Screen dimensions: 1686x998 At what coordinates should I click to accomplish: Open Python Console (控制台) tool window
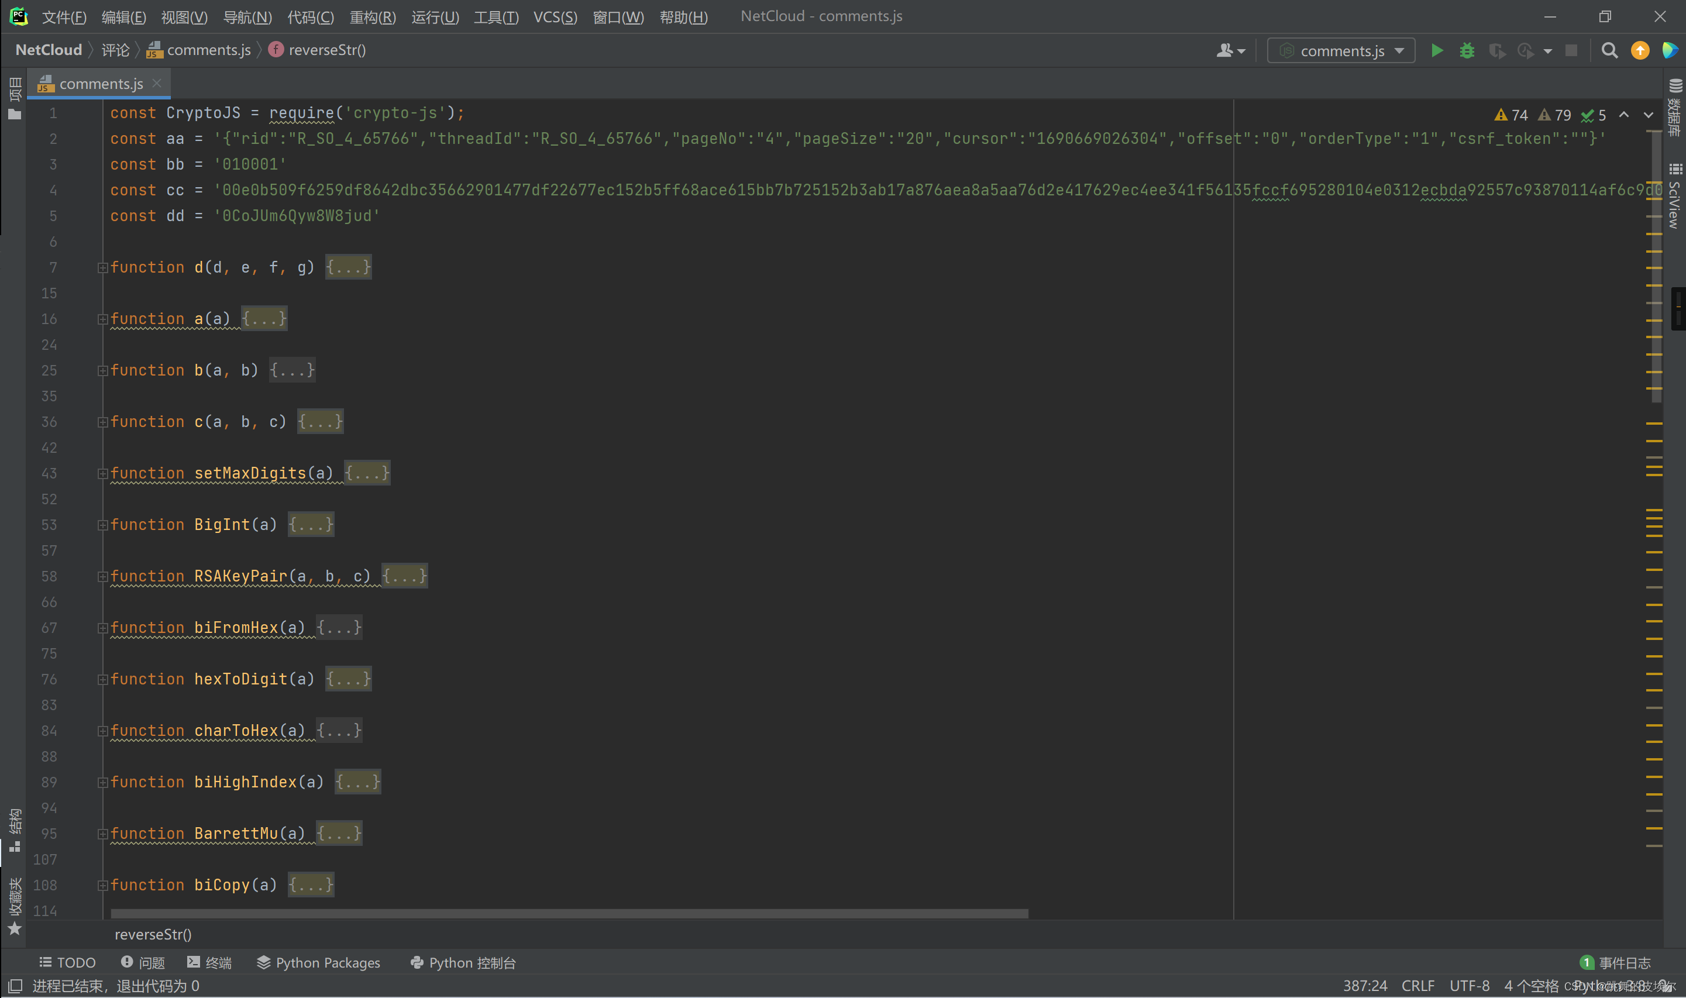[463, 962]
